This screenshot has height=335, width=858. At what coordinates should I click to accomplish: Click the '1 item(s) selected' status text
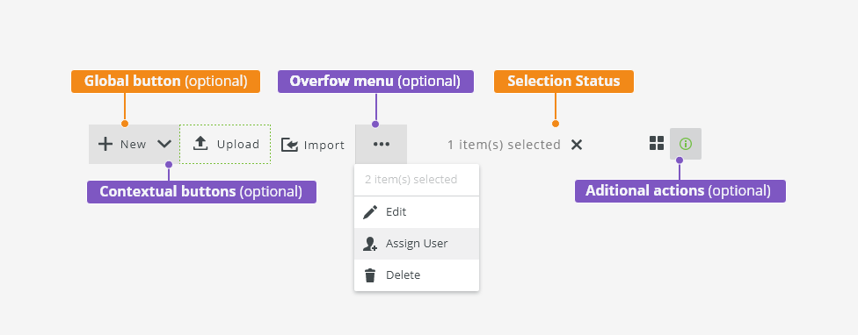pos(504,145)
